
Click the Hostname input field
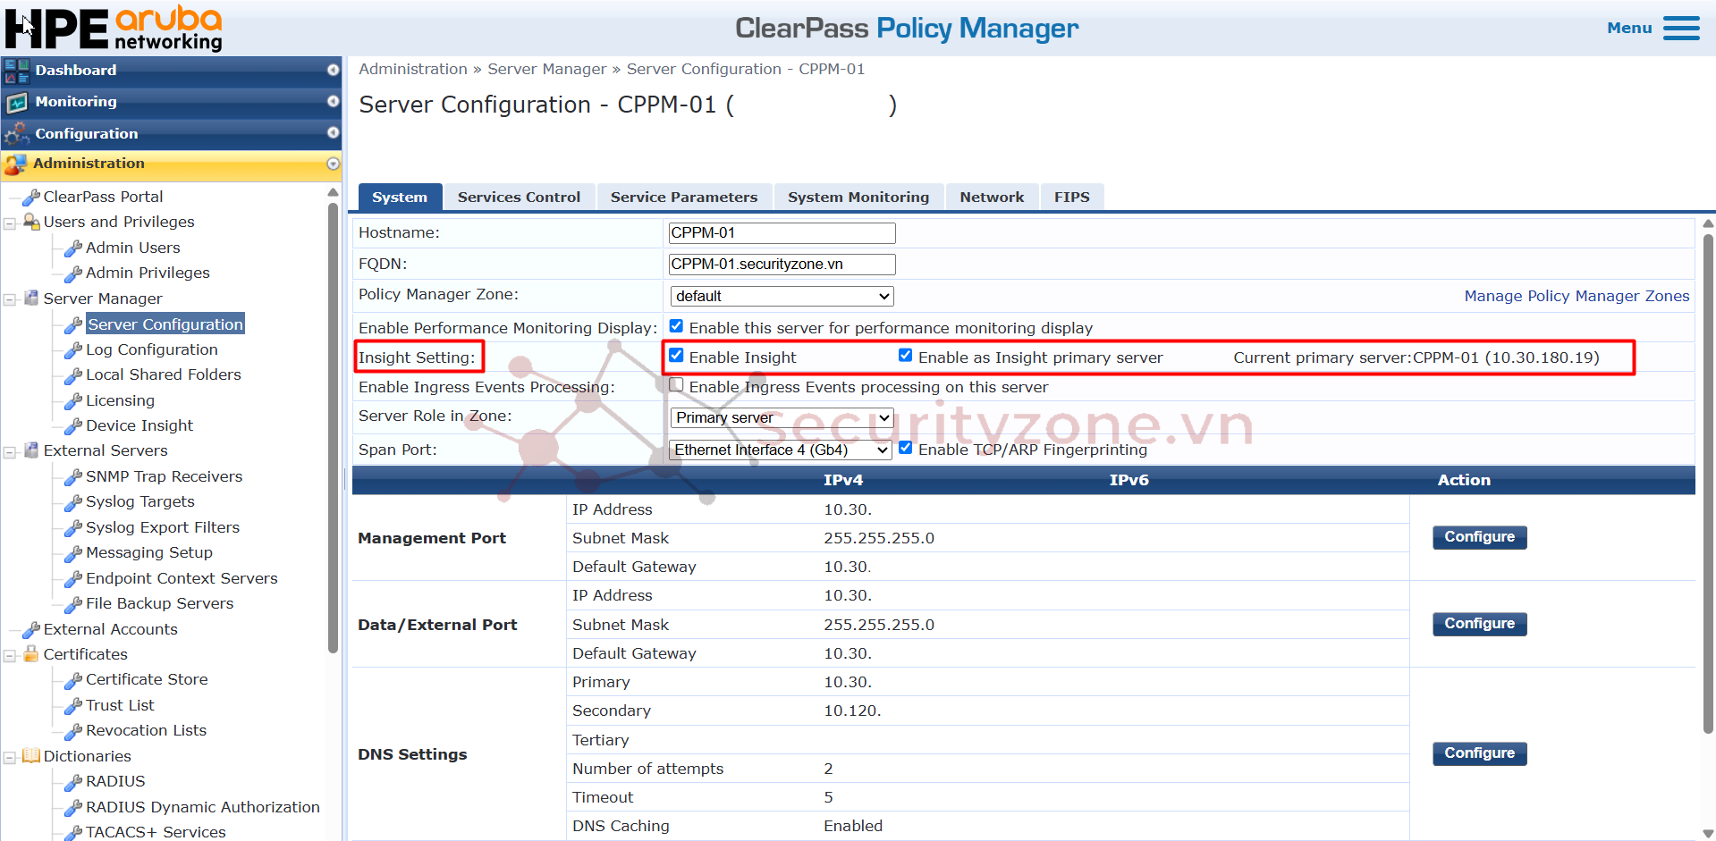782,233
